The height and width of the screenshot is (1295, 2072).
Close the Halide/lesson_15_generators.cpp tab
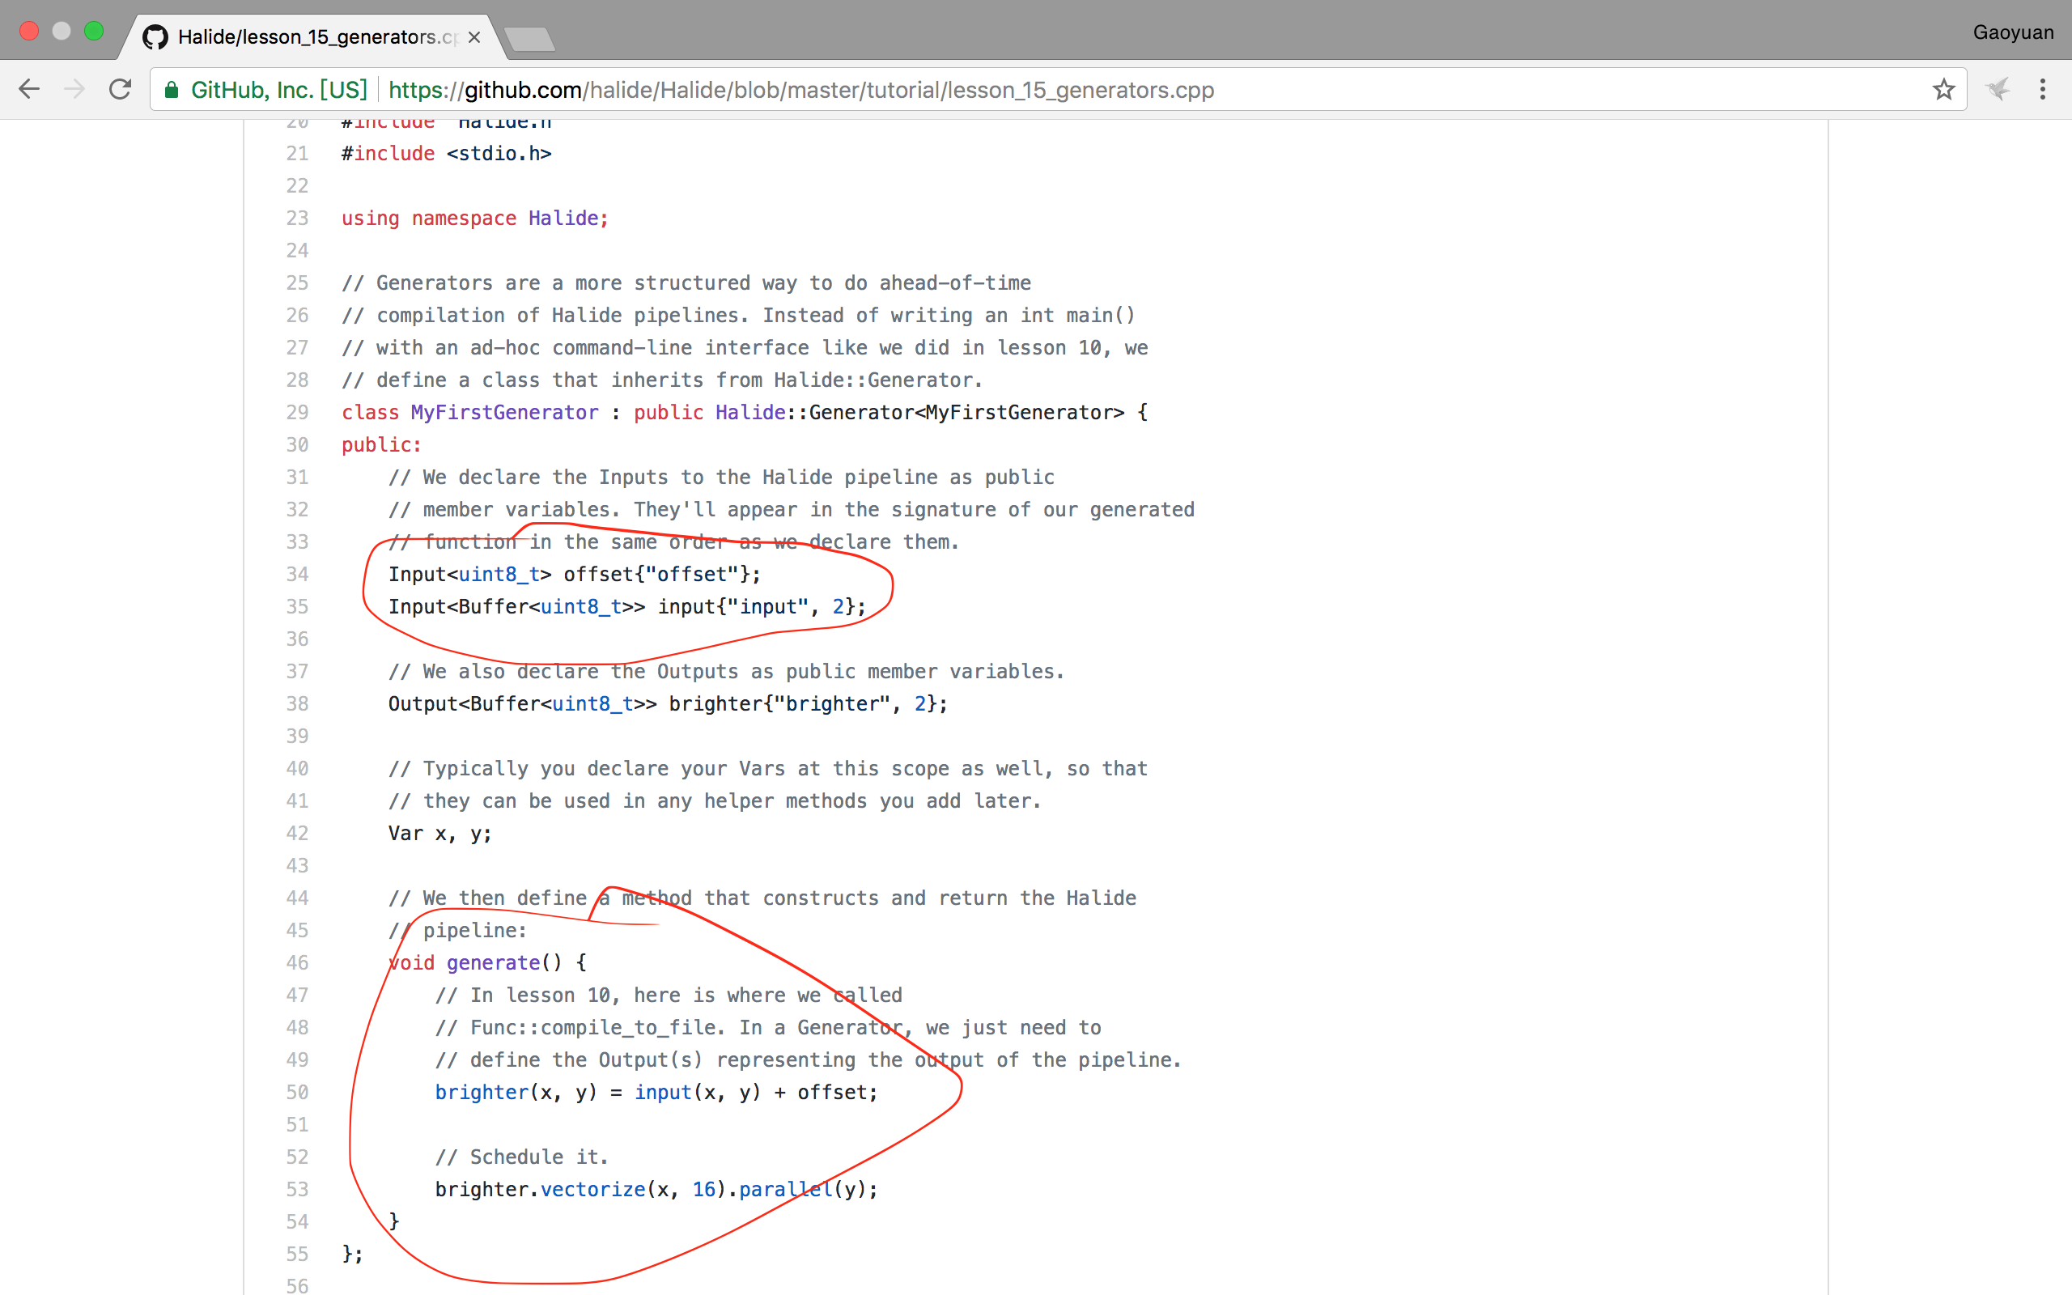[x=474, y=37]
